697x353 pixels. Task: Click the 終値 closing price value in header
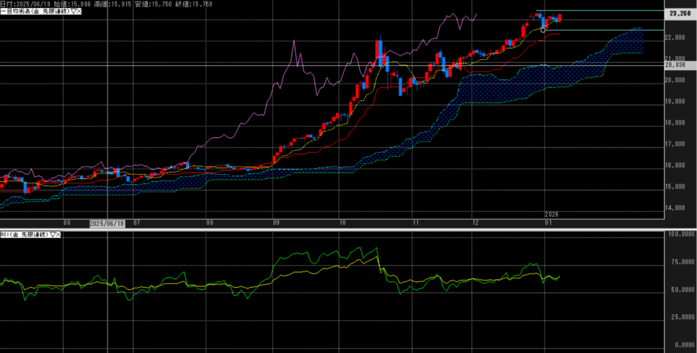tap(199, 4)
